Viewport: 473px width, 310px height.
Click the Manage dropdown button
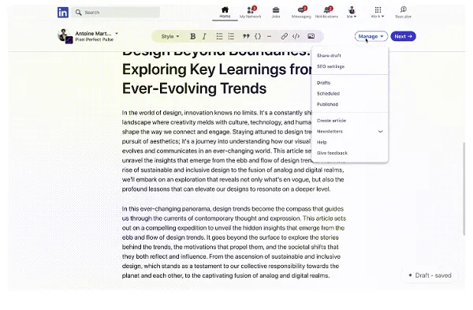click(371, 36)
